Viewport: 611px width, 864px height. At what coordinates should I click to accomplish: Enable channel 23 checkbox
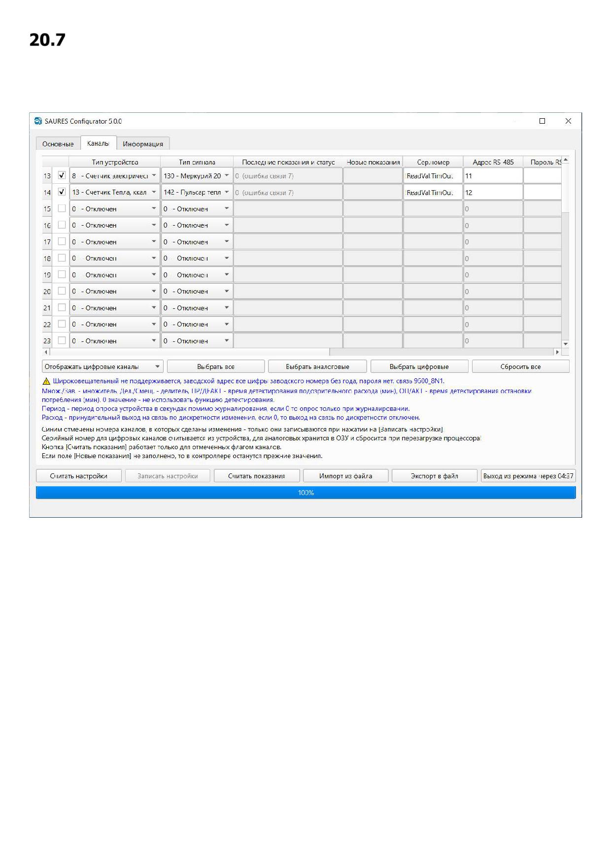click(x=62, y=340)
